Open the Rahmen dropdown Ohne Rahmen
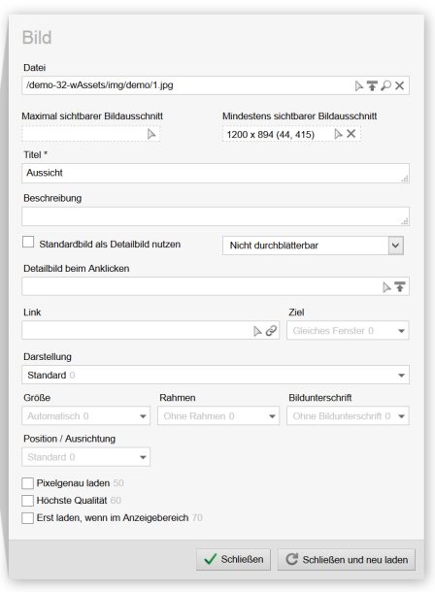 218,416
